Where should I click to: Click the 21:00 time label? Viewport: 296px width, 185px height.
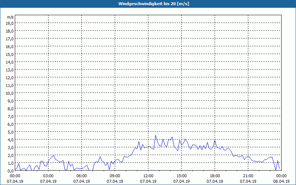click(x=248, y=176)
